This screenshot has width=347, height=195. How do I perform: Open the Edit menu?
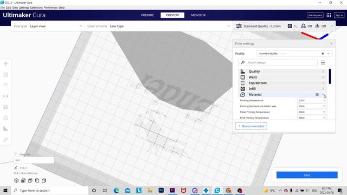click(9, 8)
